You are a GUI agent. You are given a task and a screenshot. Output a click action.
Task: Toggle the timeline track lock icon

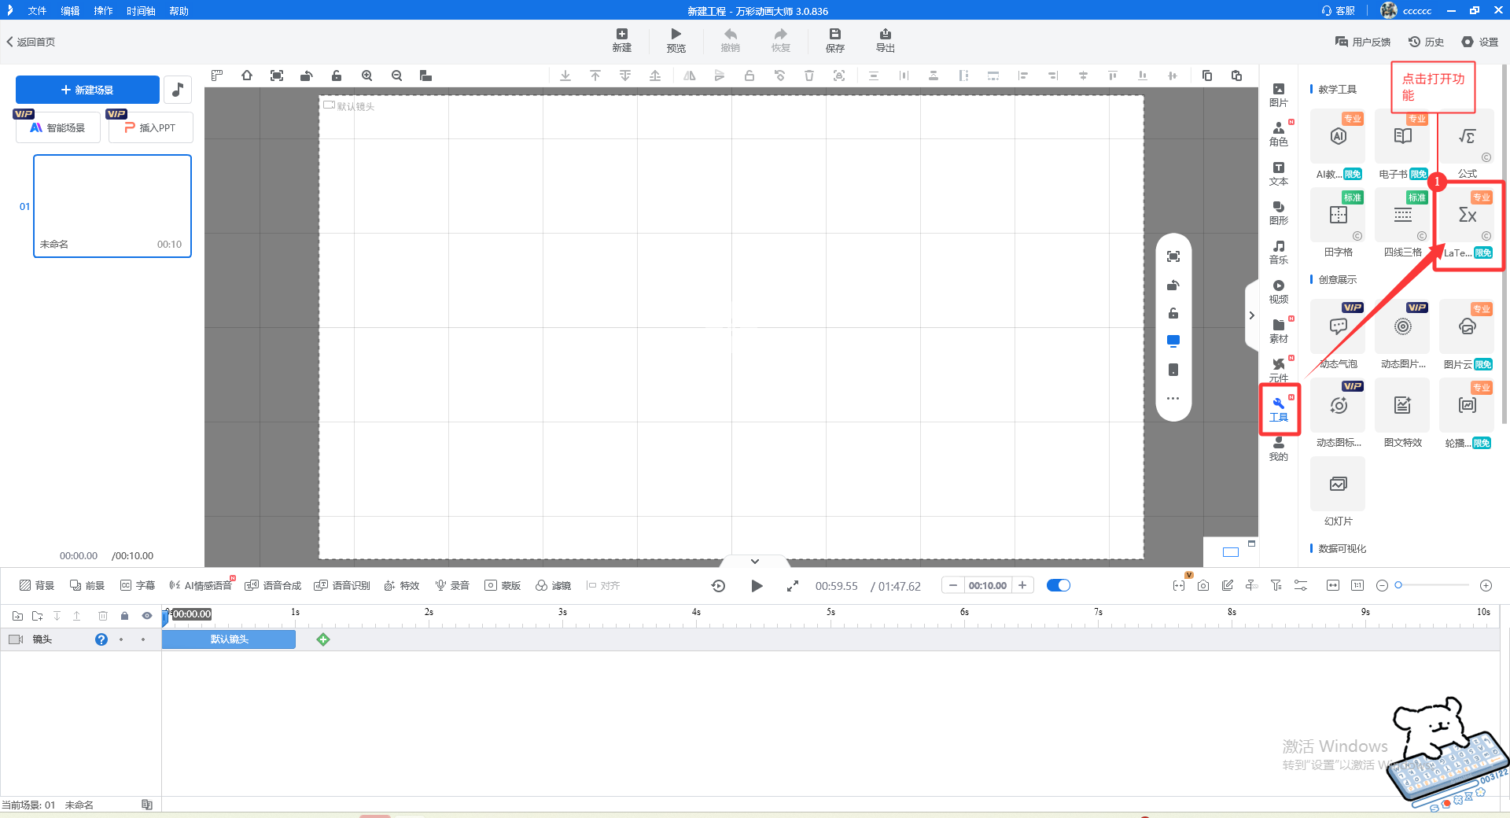click(124, 616)
